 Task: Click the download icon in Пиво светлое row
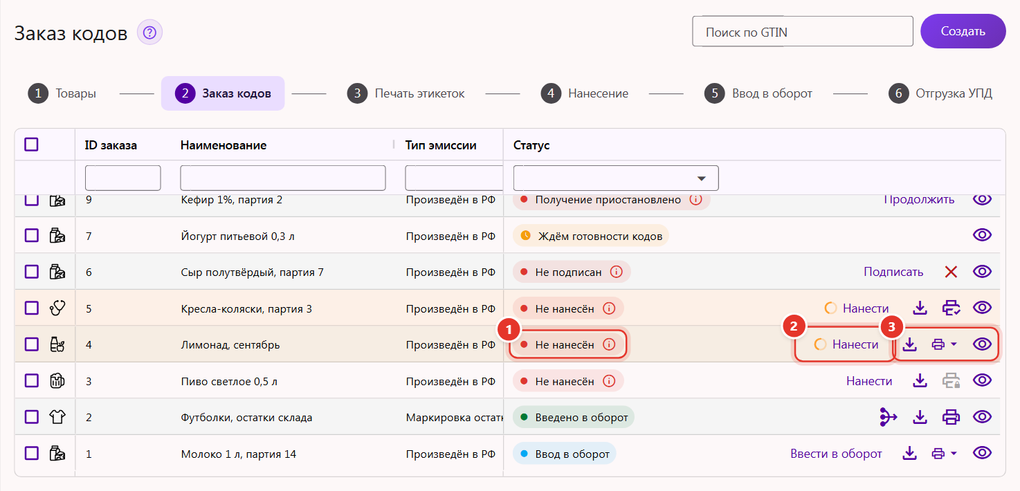click(920, 381)
